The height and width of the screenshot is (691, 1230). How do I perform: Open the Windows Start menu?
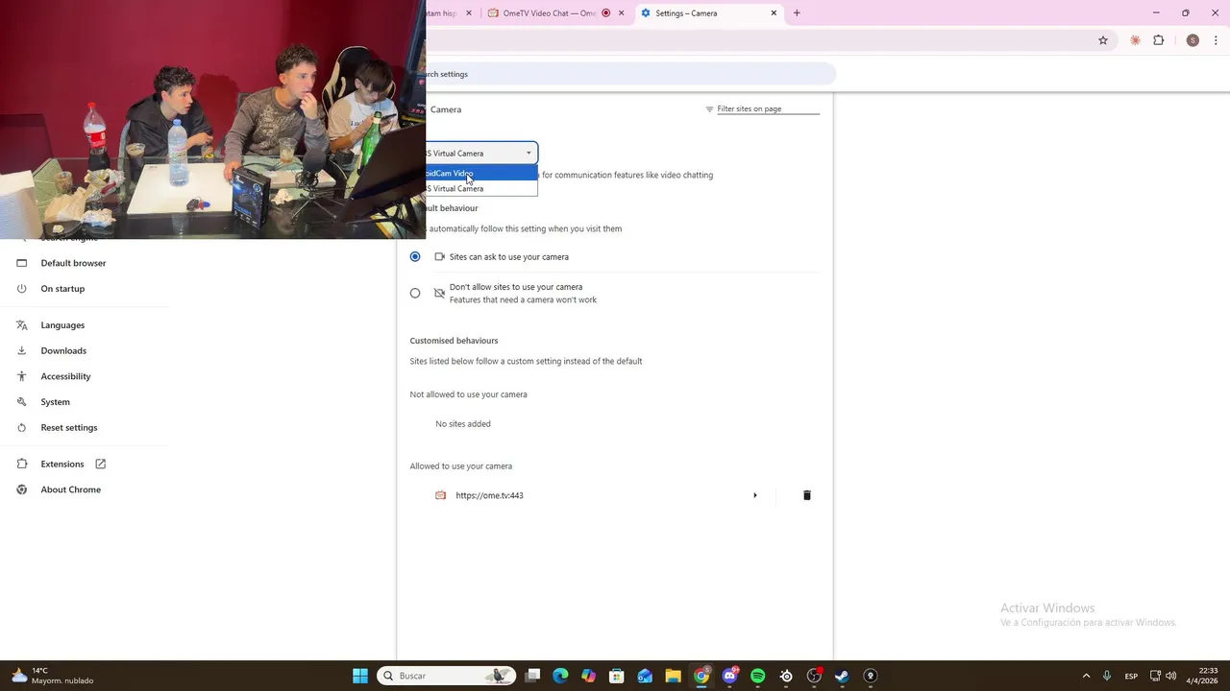pos(360,676)
